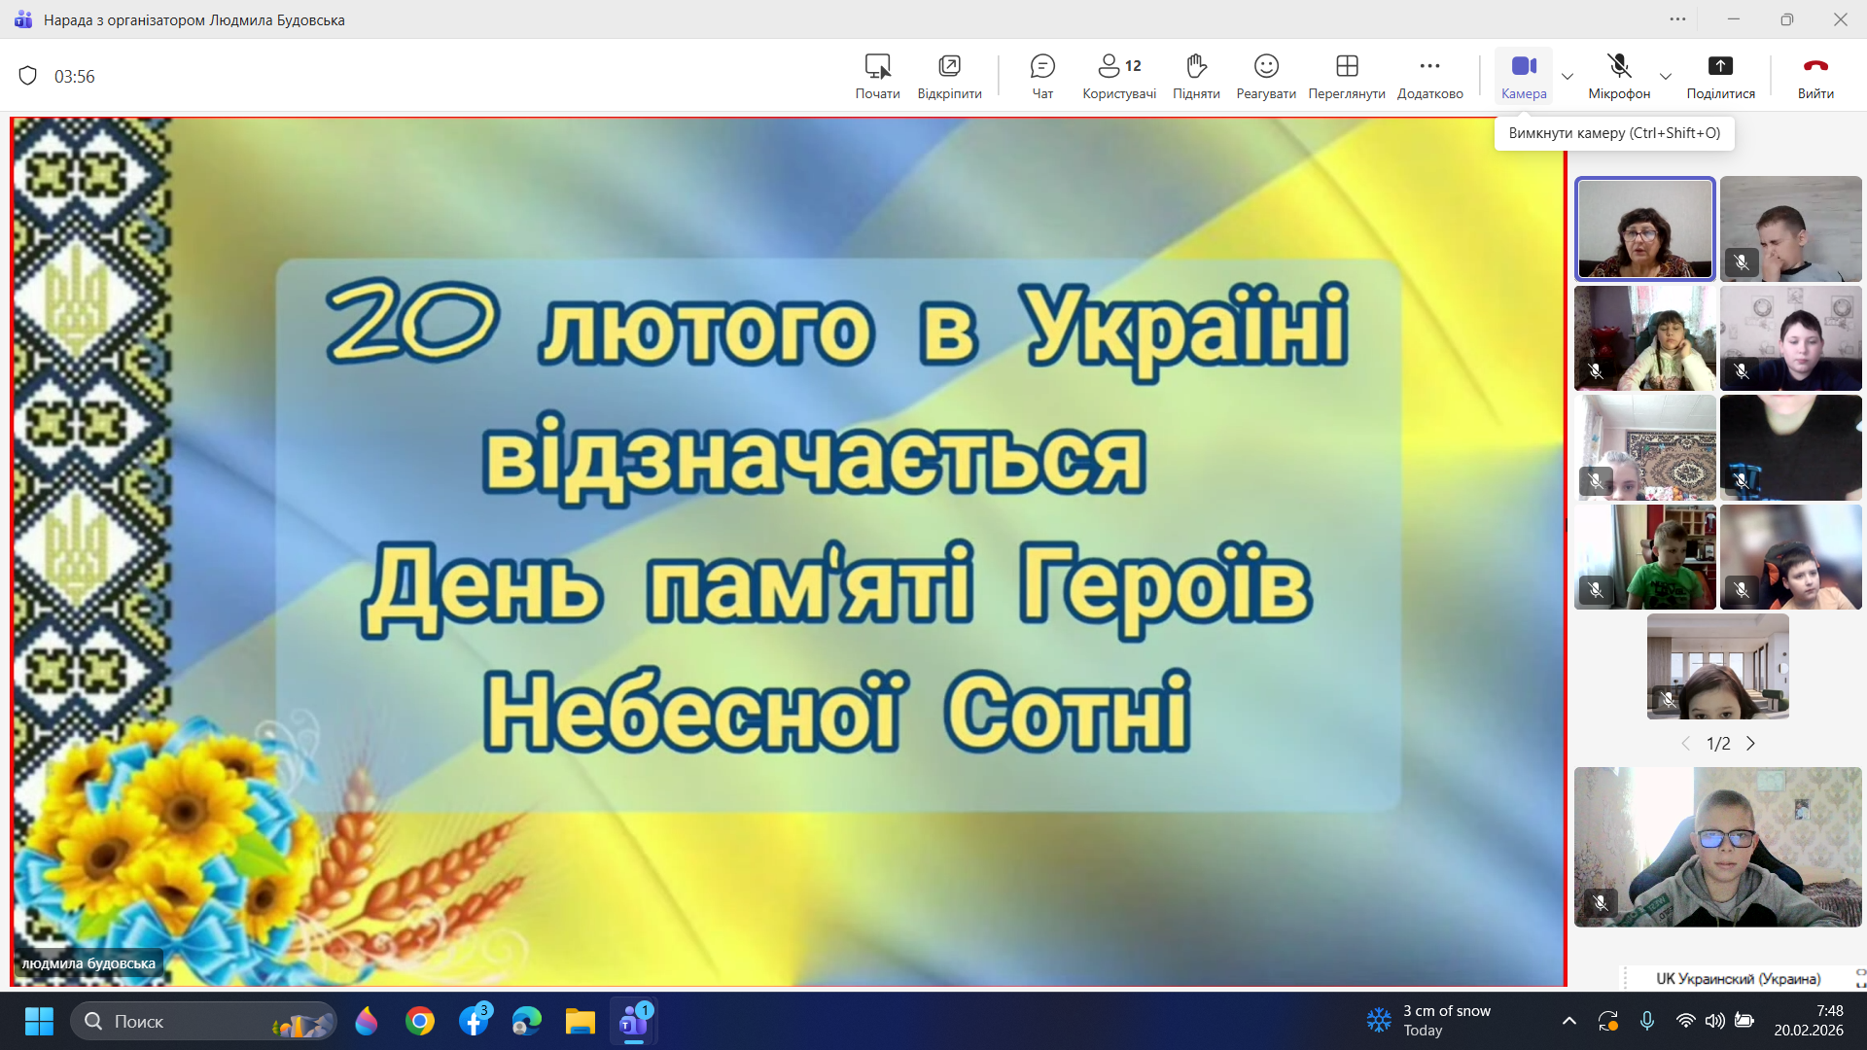This screenshot has width=1867, height=1050.
Task: Expand microphone options dropdown arrow
Action: [1666, 76]
